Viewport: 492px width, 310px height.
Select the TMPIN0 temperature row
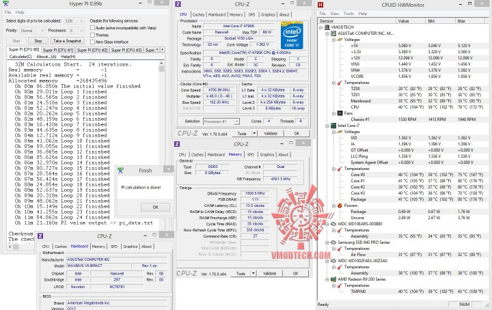[402, 292]
